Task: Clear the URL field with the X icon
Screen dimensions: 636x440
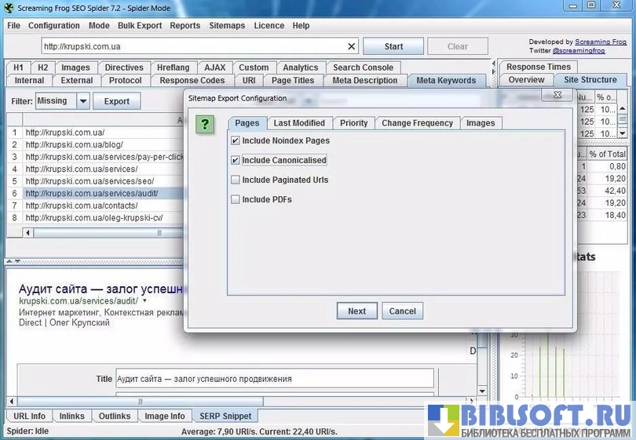Action: [351, 46]
